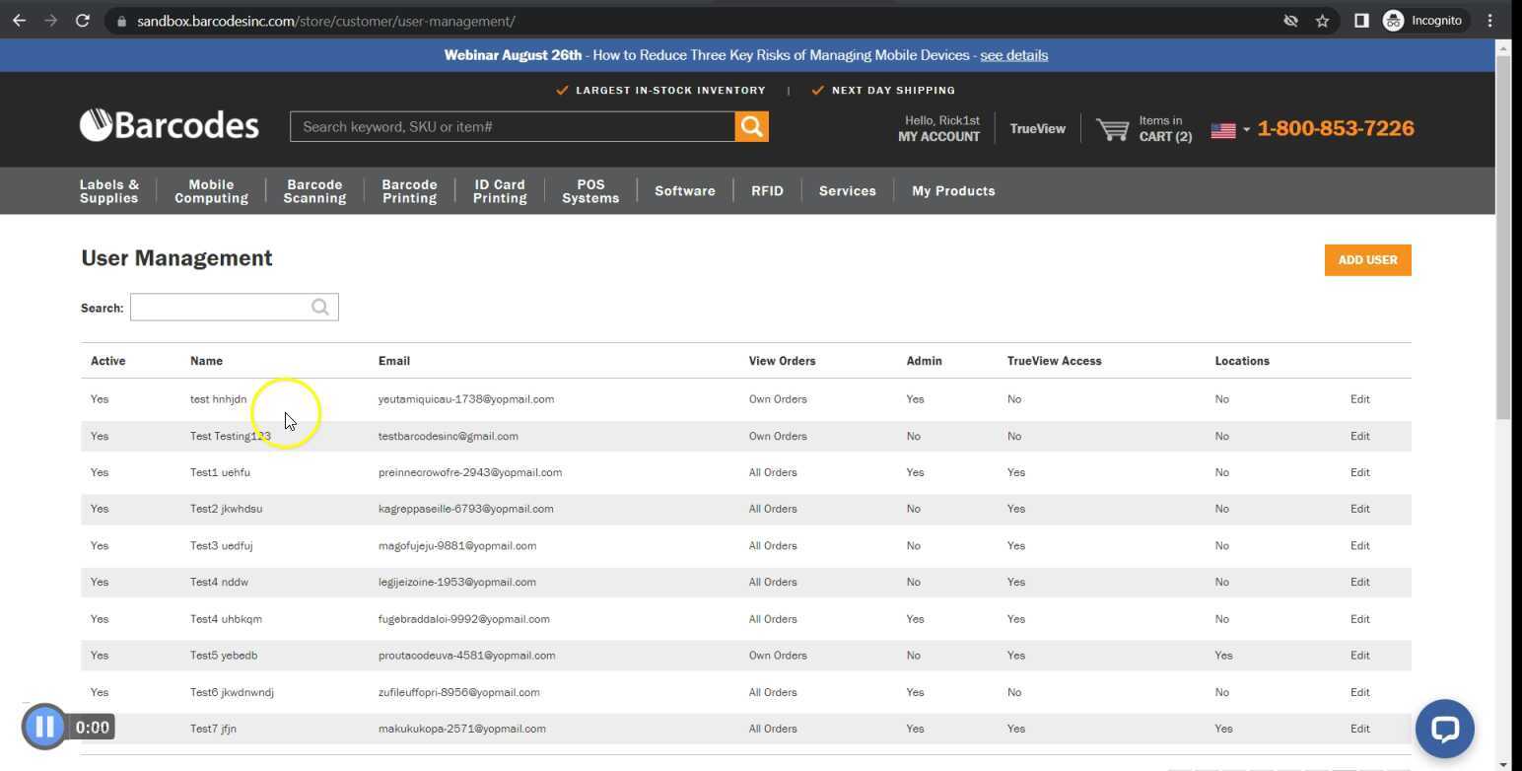Pause the screen recording

[x=44, y=728]
